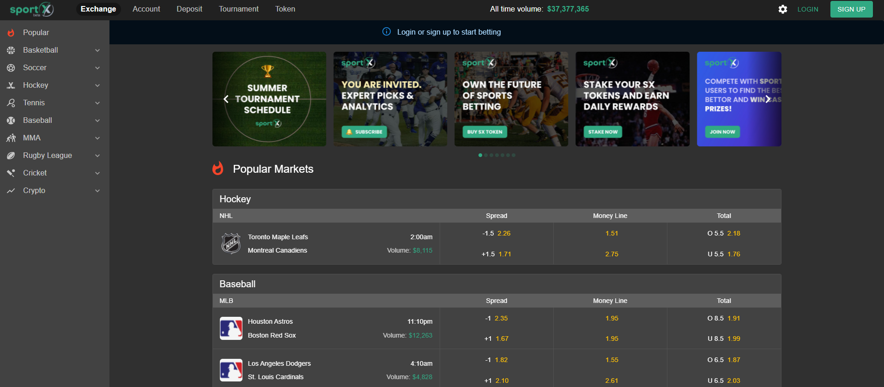Viewport: 884px width, 387px height.
Task: Click the Cricket bat icon in sidebar
Action: pos(11,173)
